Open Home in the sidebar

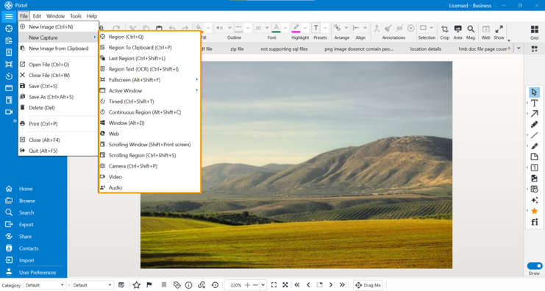pyautogui.click(x=26, y=189)
